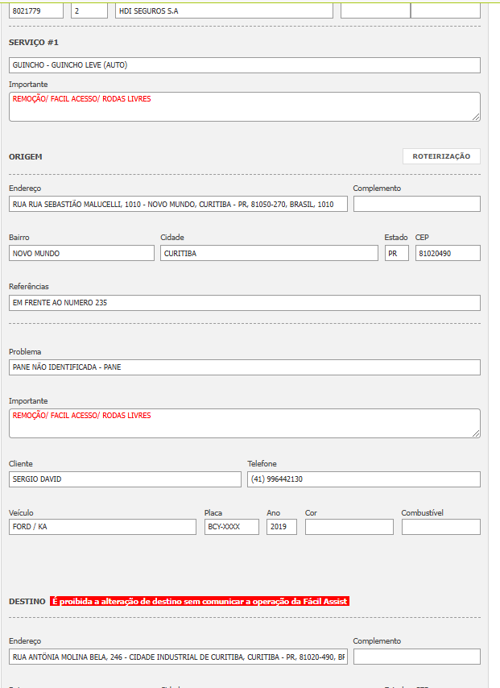Focus the Estado field showing PR
This screenshot has height=688, width=500.
(x=396, y=253)
